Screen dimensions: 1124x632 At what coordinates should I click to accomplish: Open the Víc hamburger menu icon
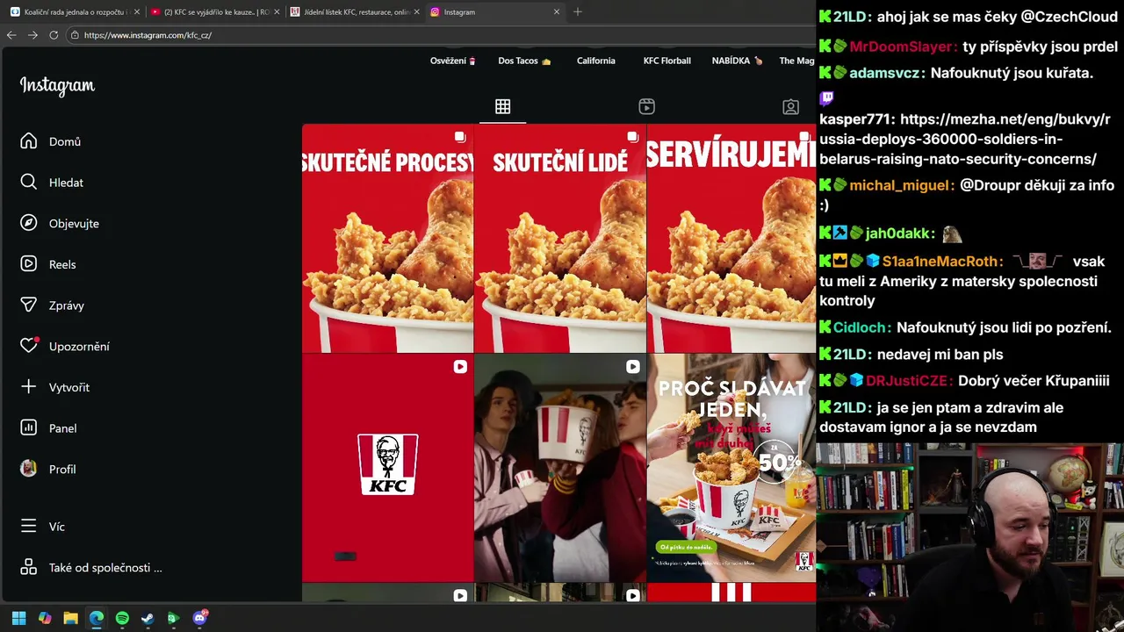[29, 527]
